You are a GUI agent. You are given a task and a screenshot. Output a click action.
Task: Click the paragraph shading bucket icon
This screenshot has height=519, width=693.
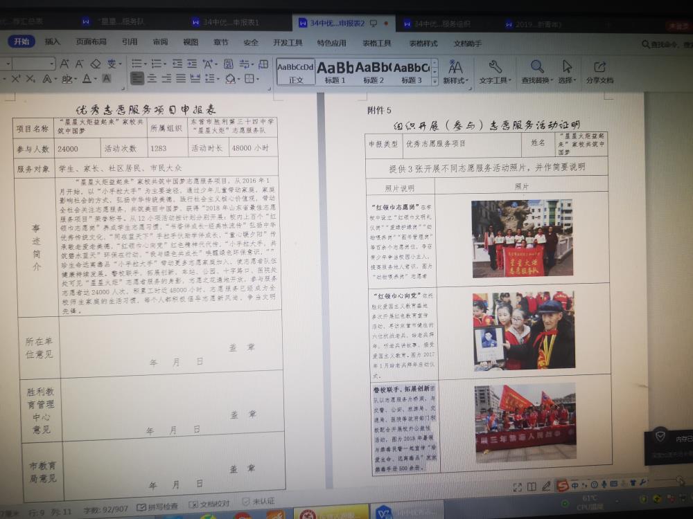tap(230, 79)
